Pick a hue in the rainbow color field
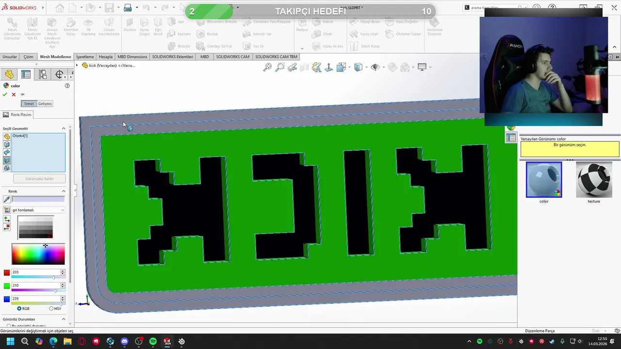 [38, 254]
